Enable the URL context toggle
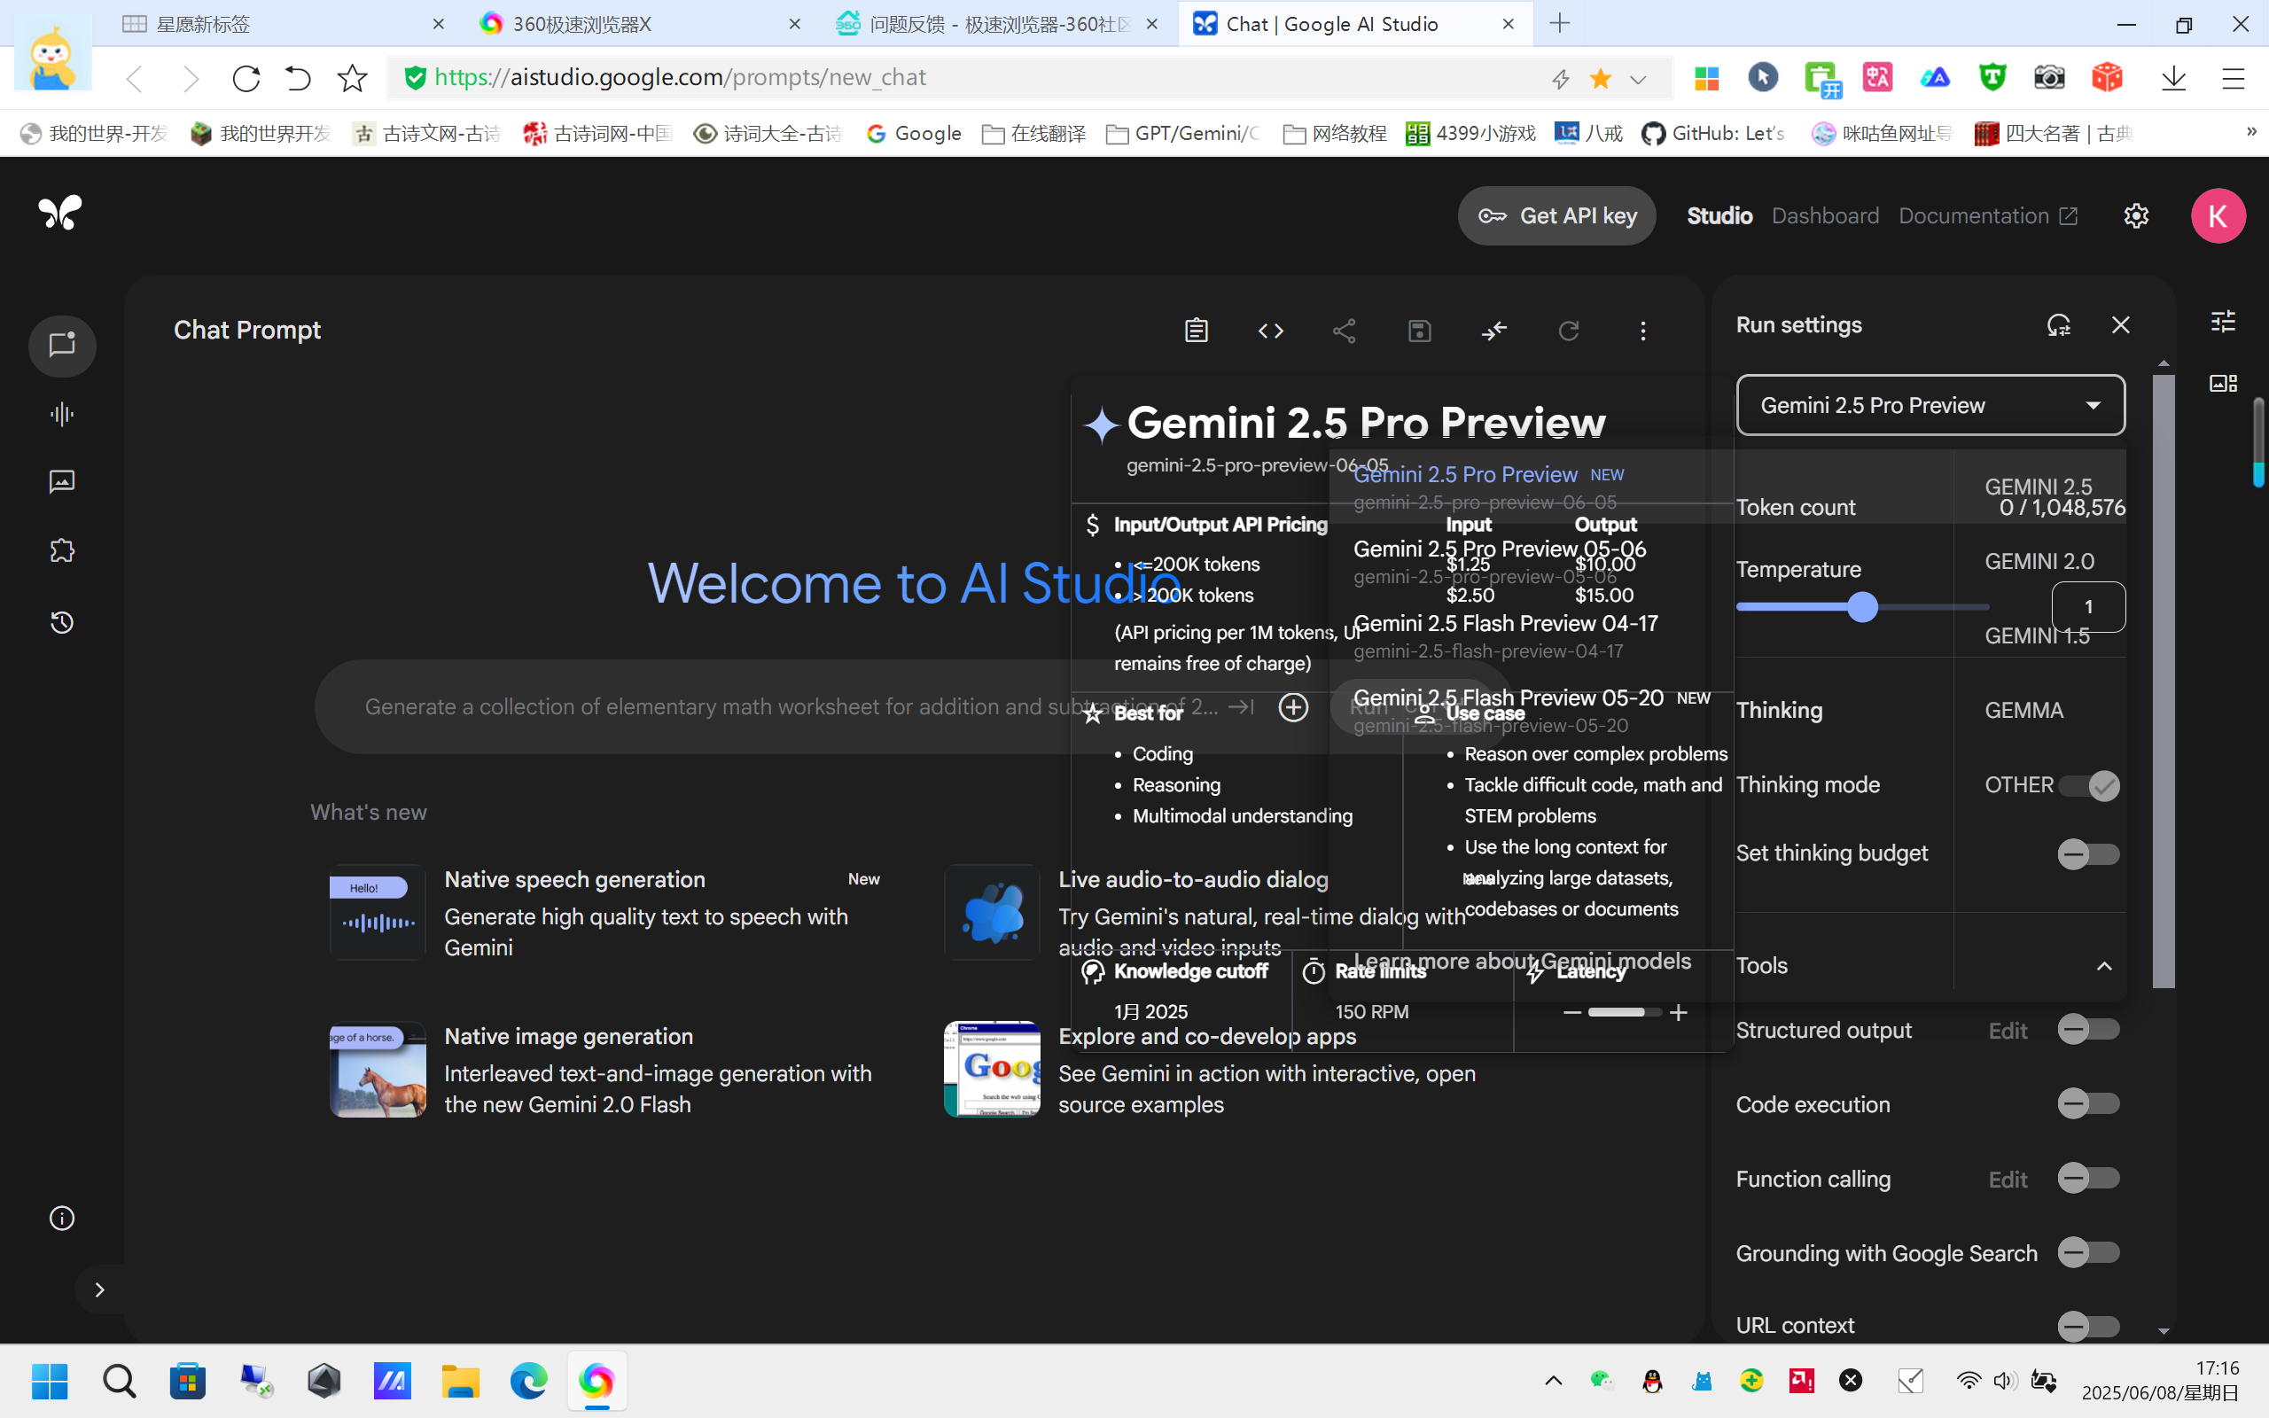 2089,1326
